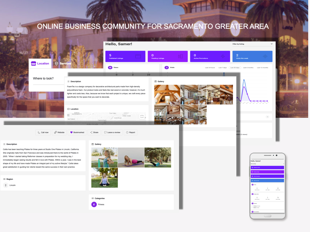
Task: Share this Pilates listing
Action: [x=94, y=132]
